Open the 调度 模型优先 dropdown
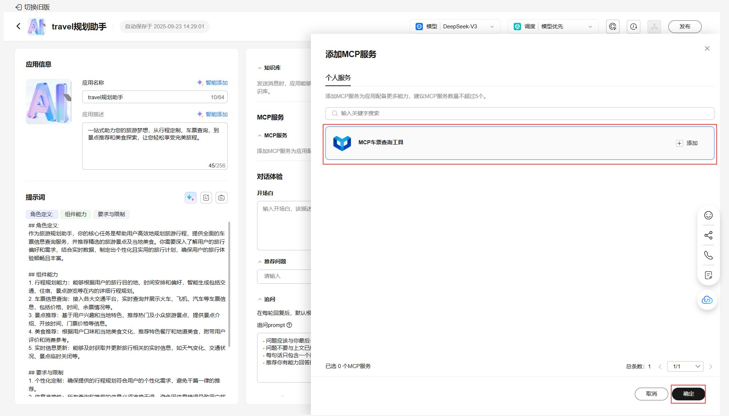 click(553, 27)
